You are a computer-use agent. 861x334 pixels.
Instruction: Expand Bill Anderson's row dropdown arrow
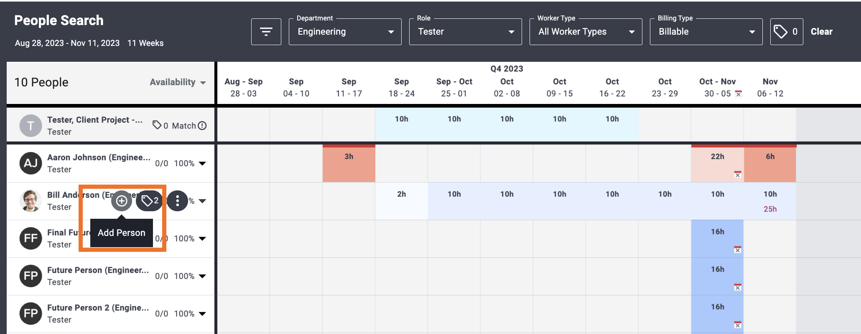tap(202, 201)
